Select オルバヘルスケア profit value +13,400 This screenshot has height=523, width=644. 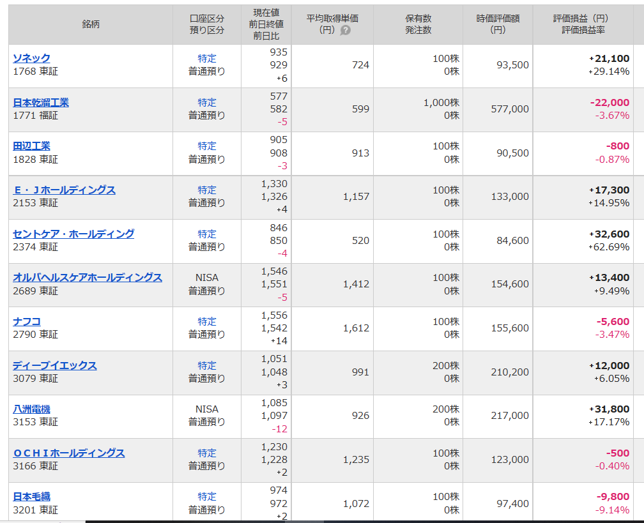(609, 278)
